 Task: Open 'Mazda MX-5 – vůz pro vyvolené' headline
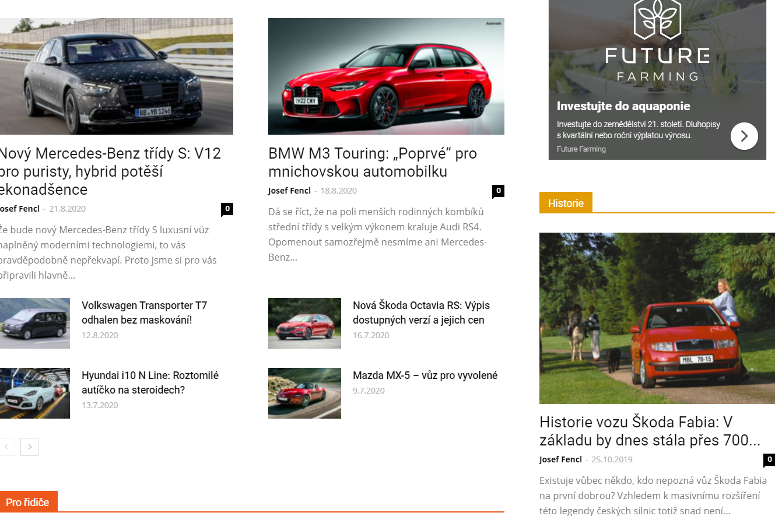tap(425, 375)
